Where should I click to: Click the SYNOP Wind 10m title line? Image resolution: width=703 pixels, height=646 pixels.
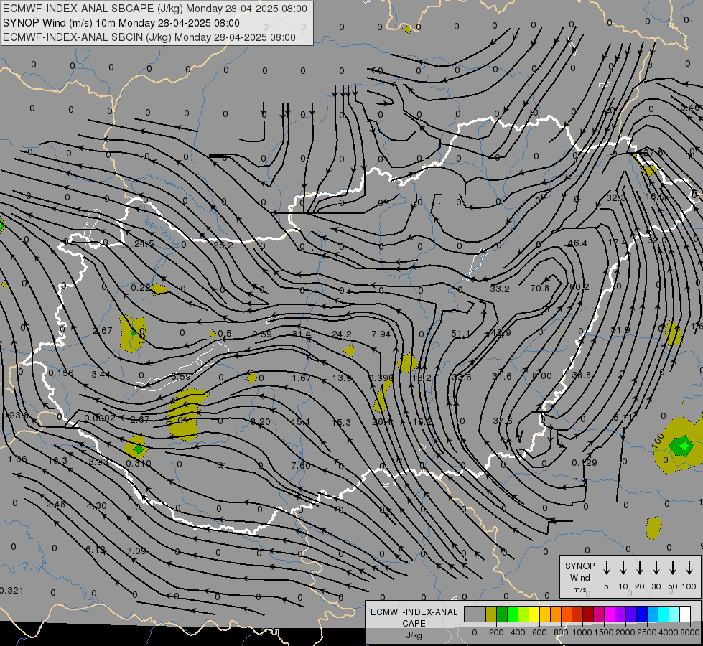pos(121,23)
